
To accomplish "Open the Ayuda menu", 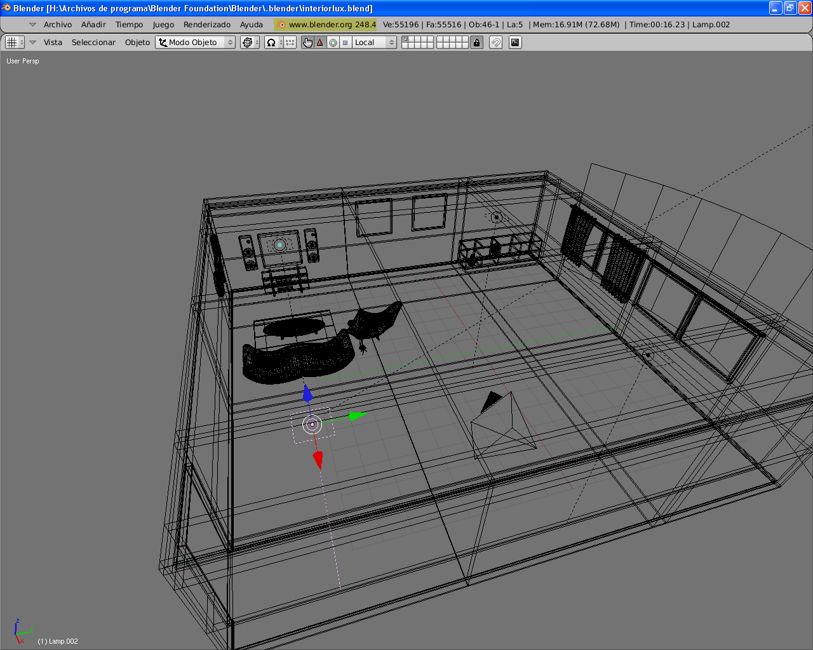I will pyautogui.click(x=252, y=25).
